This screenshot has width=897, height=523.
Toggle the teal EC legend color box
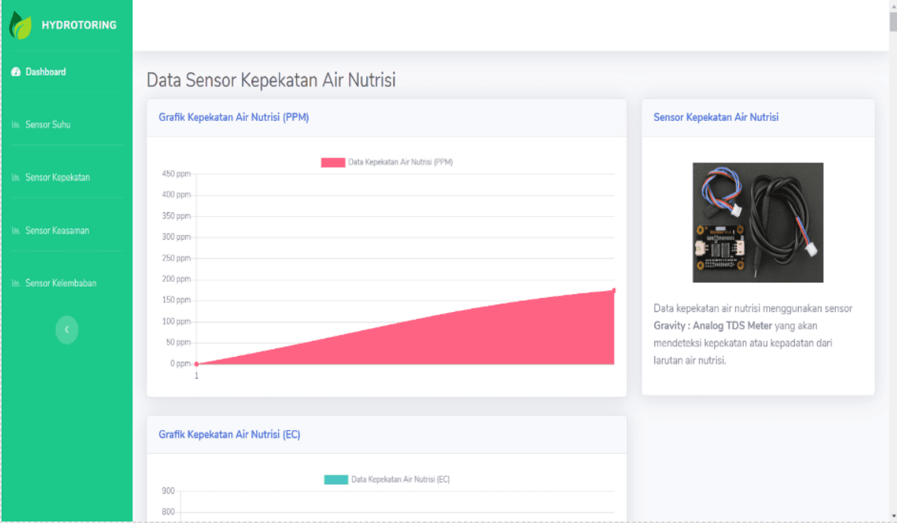[336, 479]
